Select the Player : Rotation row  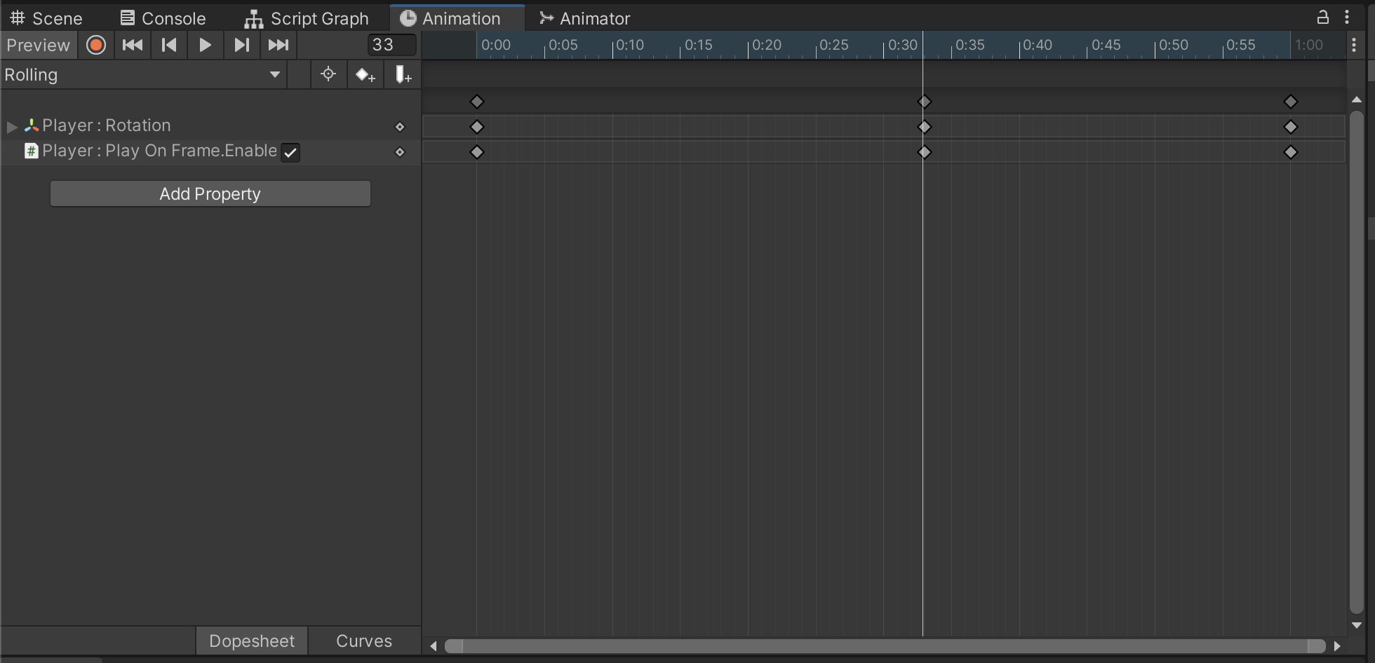coord(210,126)
